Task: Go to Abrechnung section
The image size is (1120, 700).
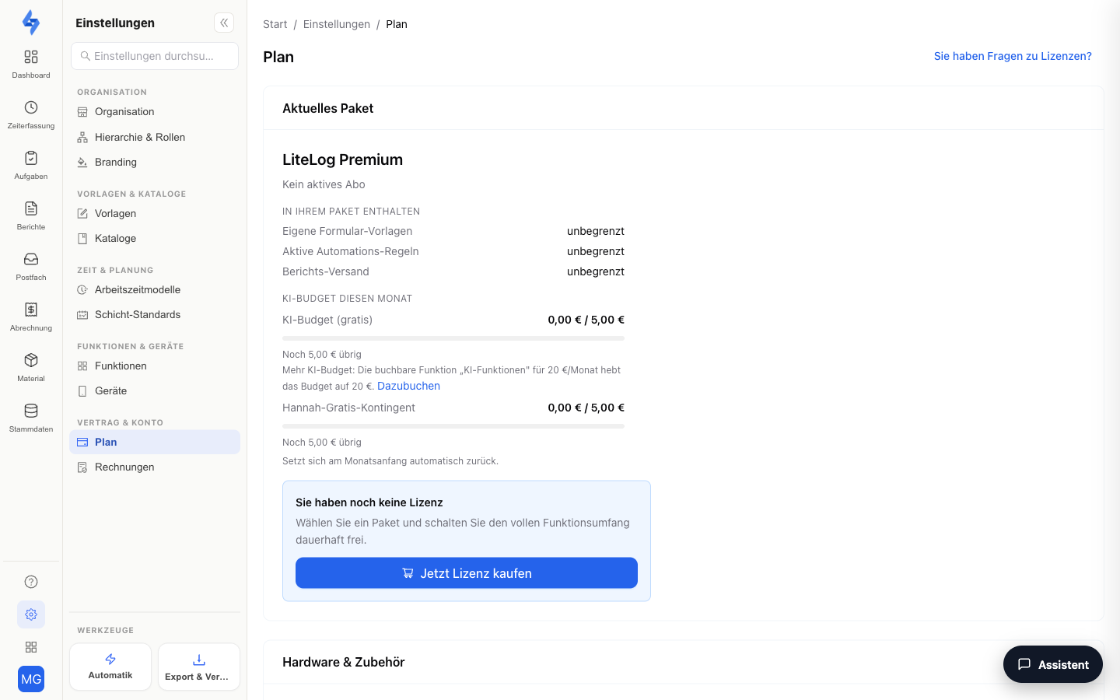Action: click(31, 317)
